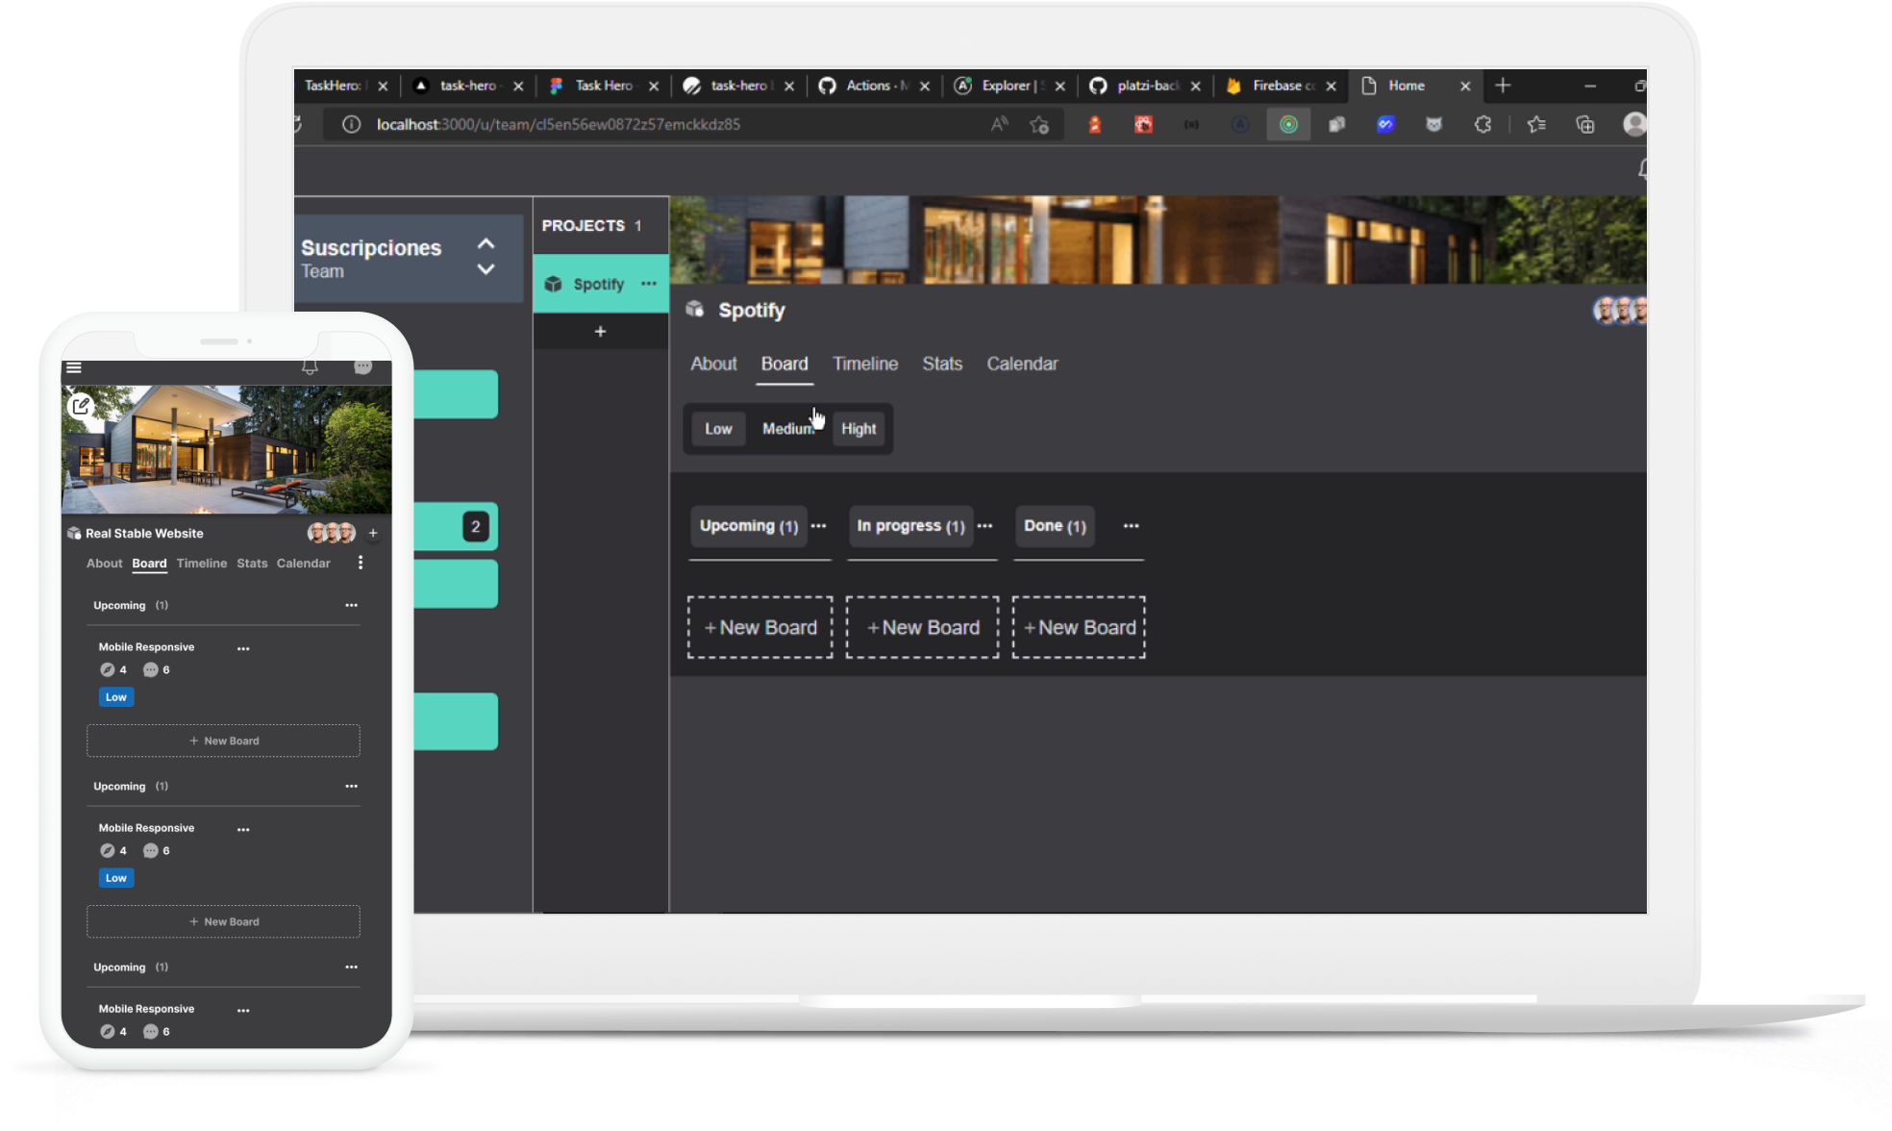1892x1131 pixels.
Task: Open the browser extensions puzzle icon
Action: 1482,124
